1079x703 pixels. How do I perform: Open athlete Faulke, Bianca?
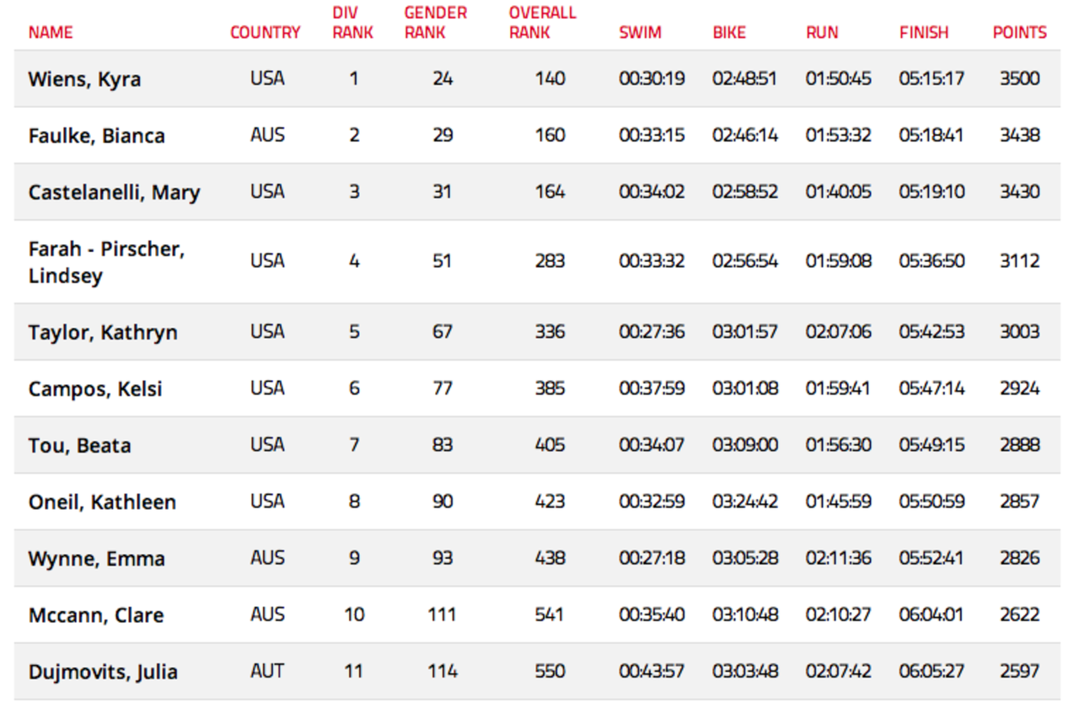pyautogui.click(x=97, y=136)
